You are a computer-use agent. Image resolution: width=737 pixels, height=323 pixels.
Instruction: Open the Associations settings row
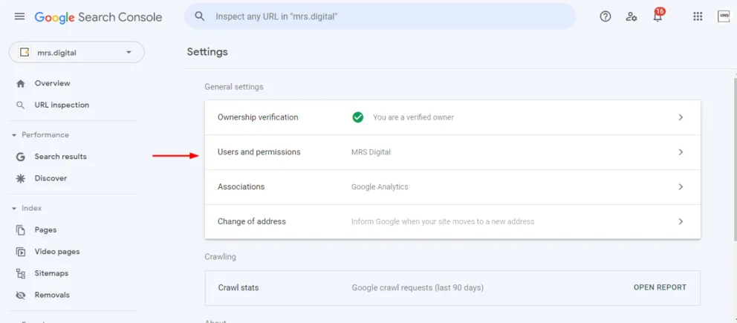(x=452, y=187)
